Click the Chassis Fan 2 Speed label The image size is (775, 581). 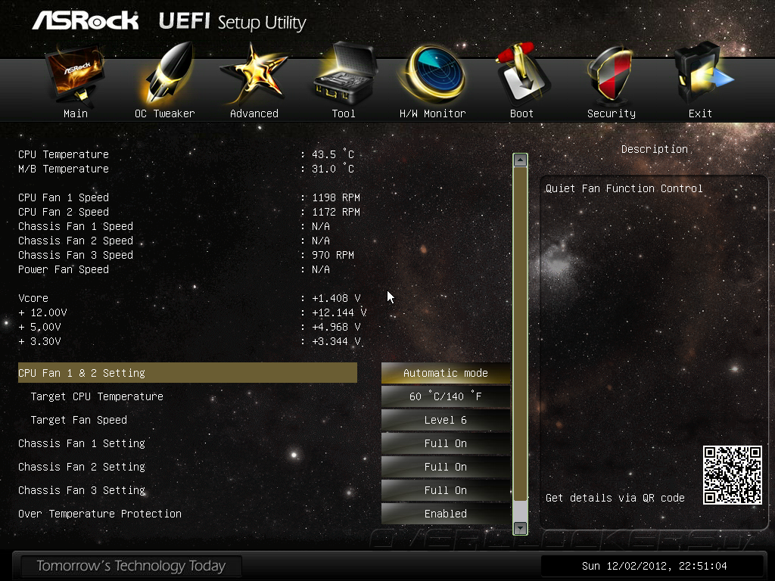point(76,241)
